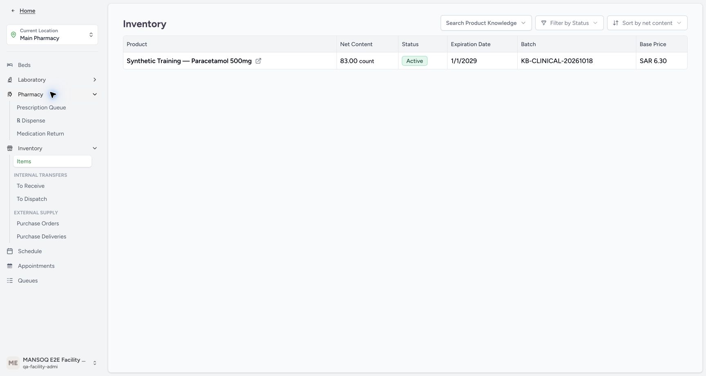Click the 83.00 count net content value
The width and height of the screenshot is (706, 376).
357,61
